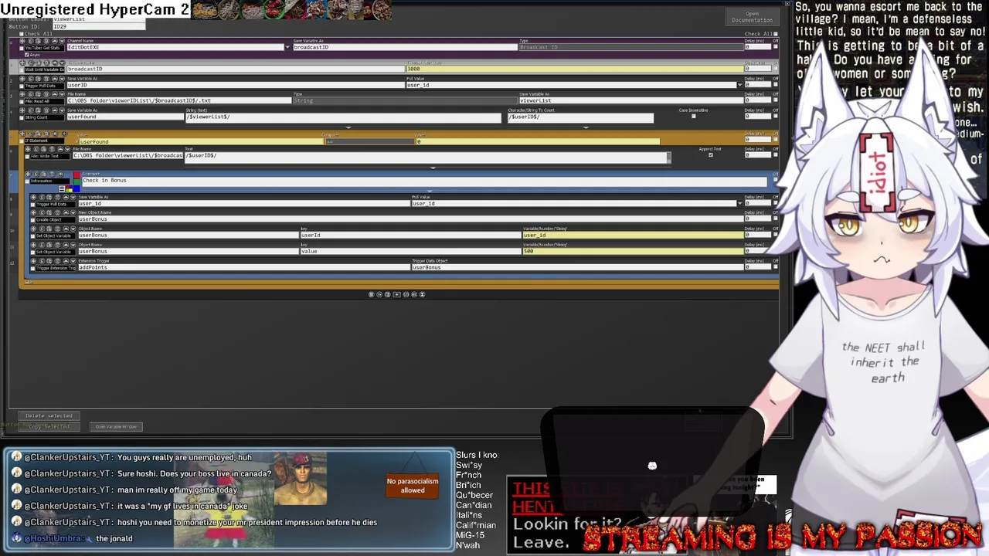Tick the left Check All checkbox
Viewport: 989px width, 556px height.
[x=22, y=34]
